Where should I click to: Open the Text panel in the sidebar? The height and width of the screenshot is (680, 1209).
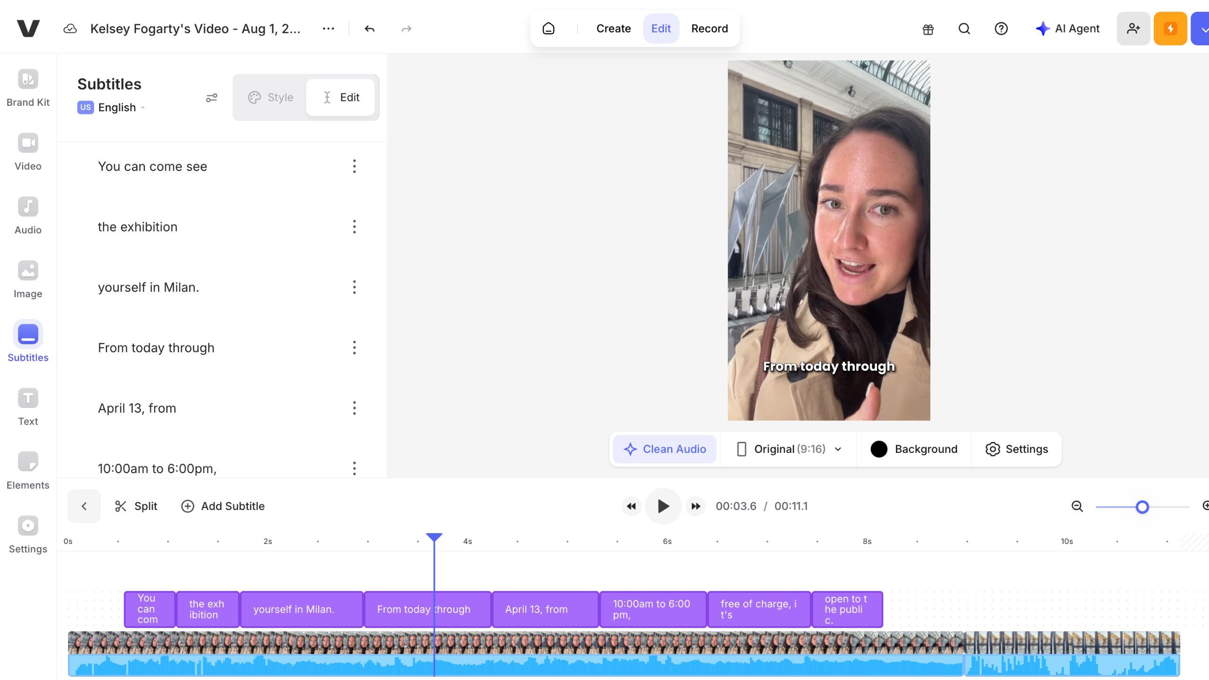tap(28, 407)
